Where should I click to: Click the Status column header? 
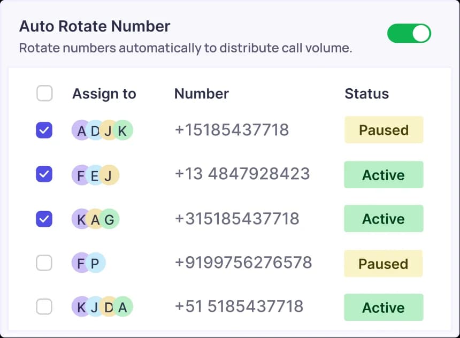(x=366, y=94)
